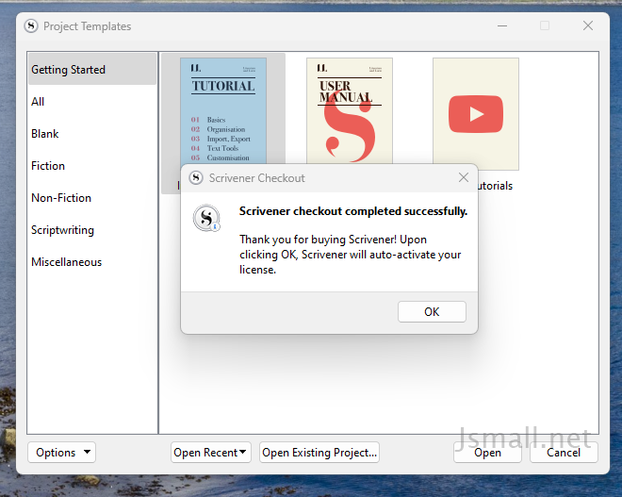Open the Options dropdown menu

61,452
